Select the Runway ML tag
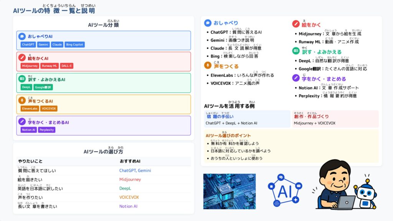Image resolution: width=393 pixels, height=221 pixels. click(x=50, y=66)
